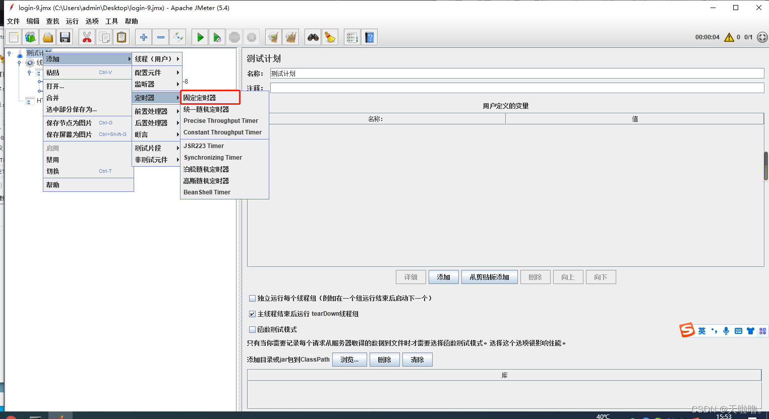Click the Sogou input method S icon
Image resolution: width=769 pixels, height=419 pixels.
point(687,330)
